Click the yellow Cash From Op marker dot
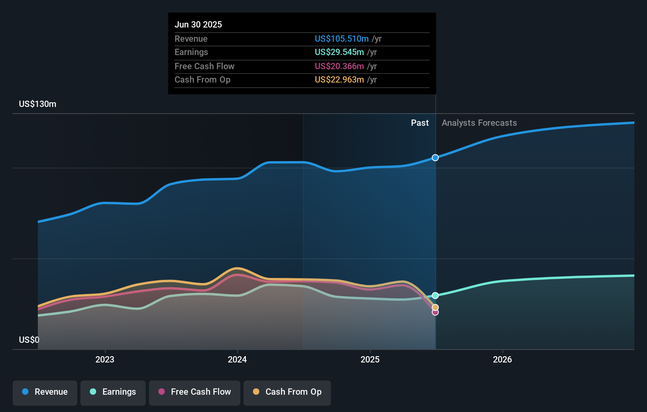Viewport: 647px width, 412px height. [x=435, y=307]
